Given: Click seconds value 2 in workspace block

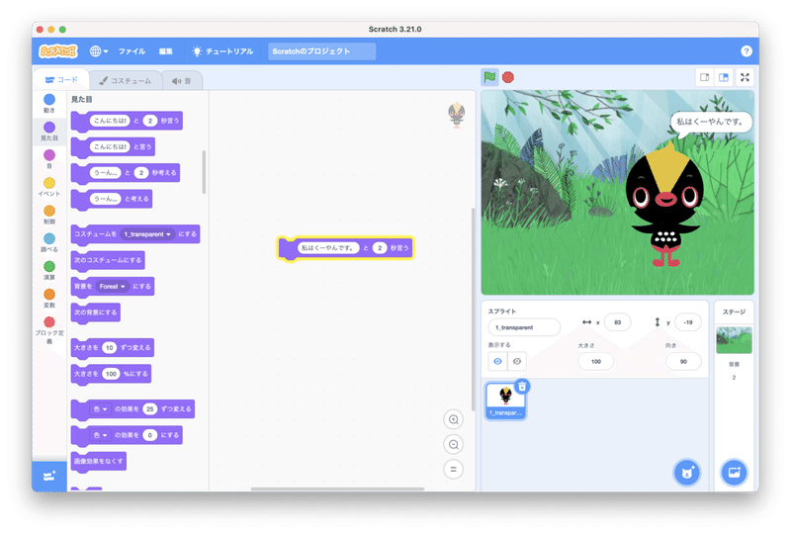Looking at the screenshot, I should (380, 248).
